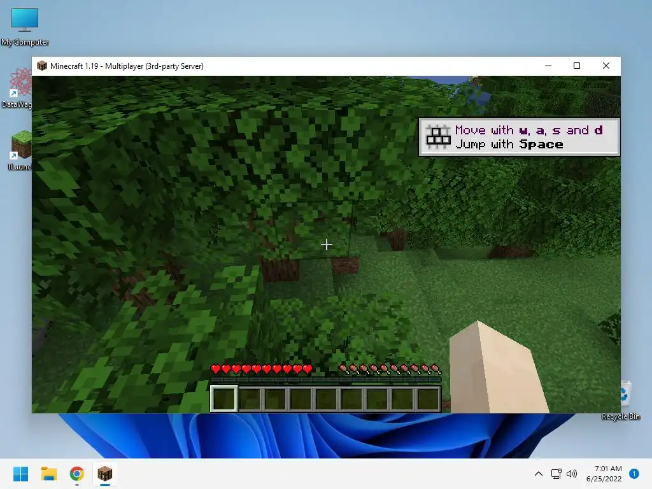
Task: Click the crosshair at the screen center
Action: pos(327,244)
